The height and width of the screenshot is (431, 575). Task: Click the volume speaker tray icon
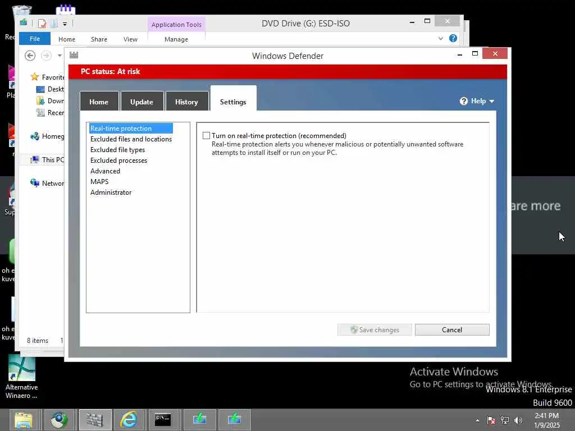[x=518, y=420]
